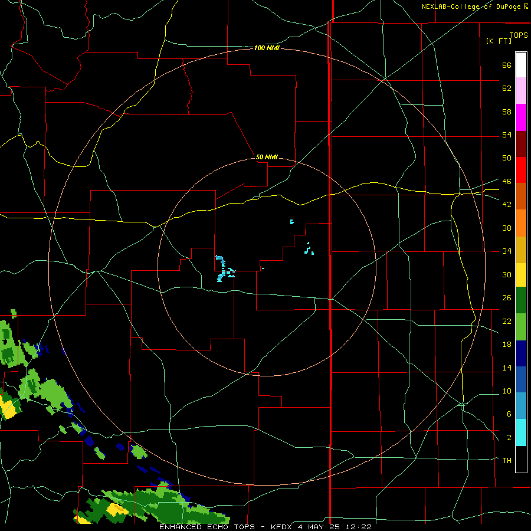Click the cyan echo cluster near radar center
The width and height of the screenshot is (531, 531).
pos(224,269)
